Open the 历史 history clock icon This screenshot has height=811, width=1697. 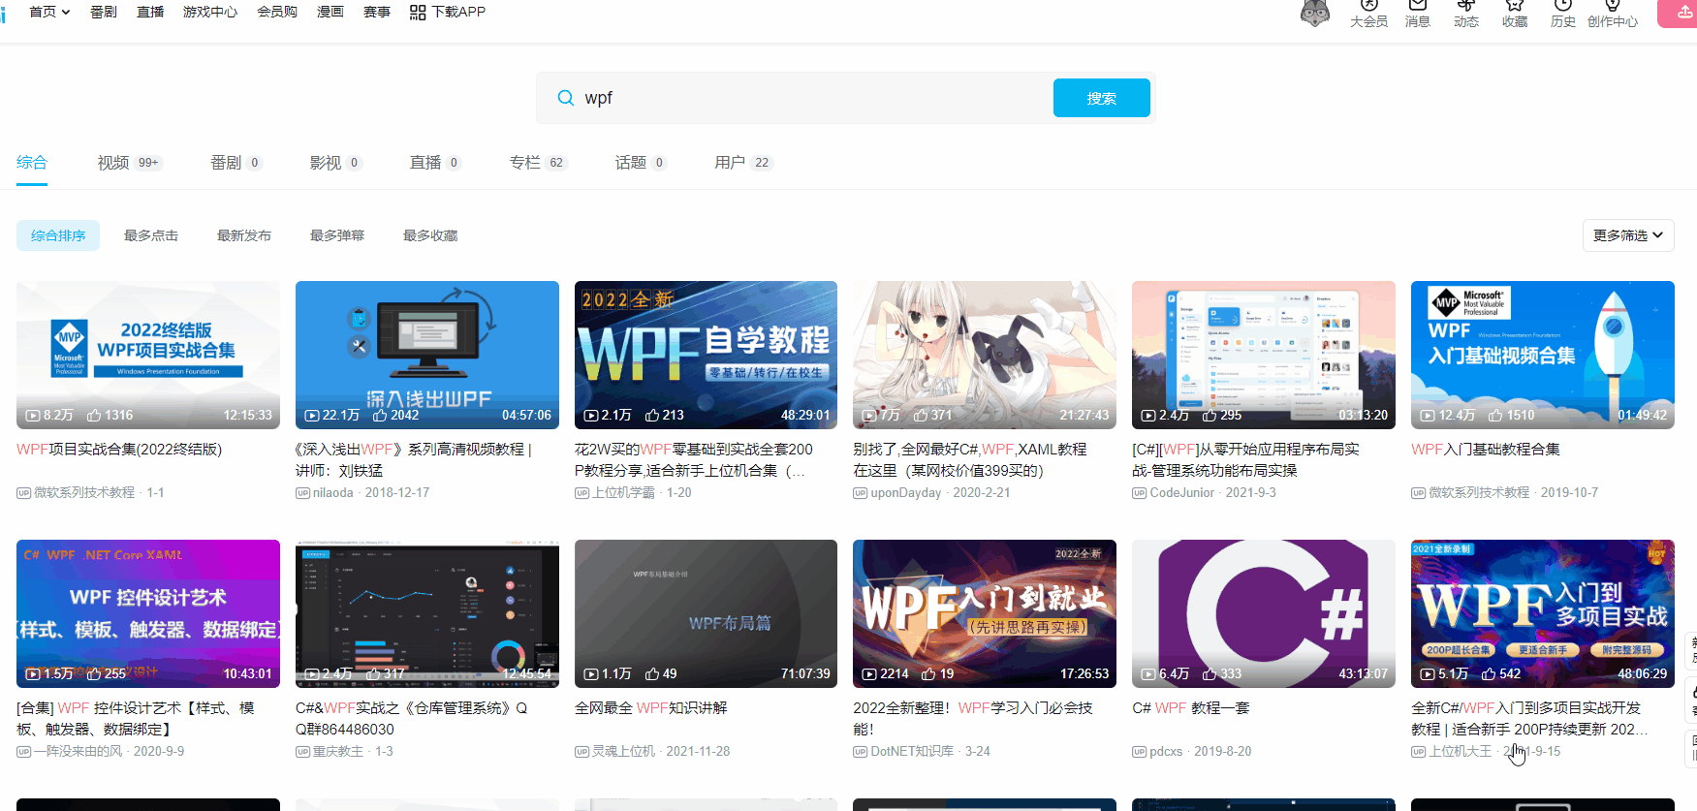[x=1562, y=6]
